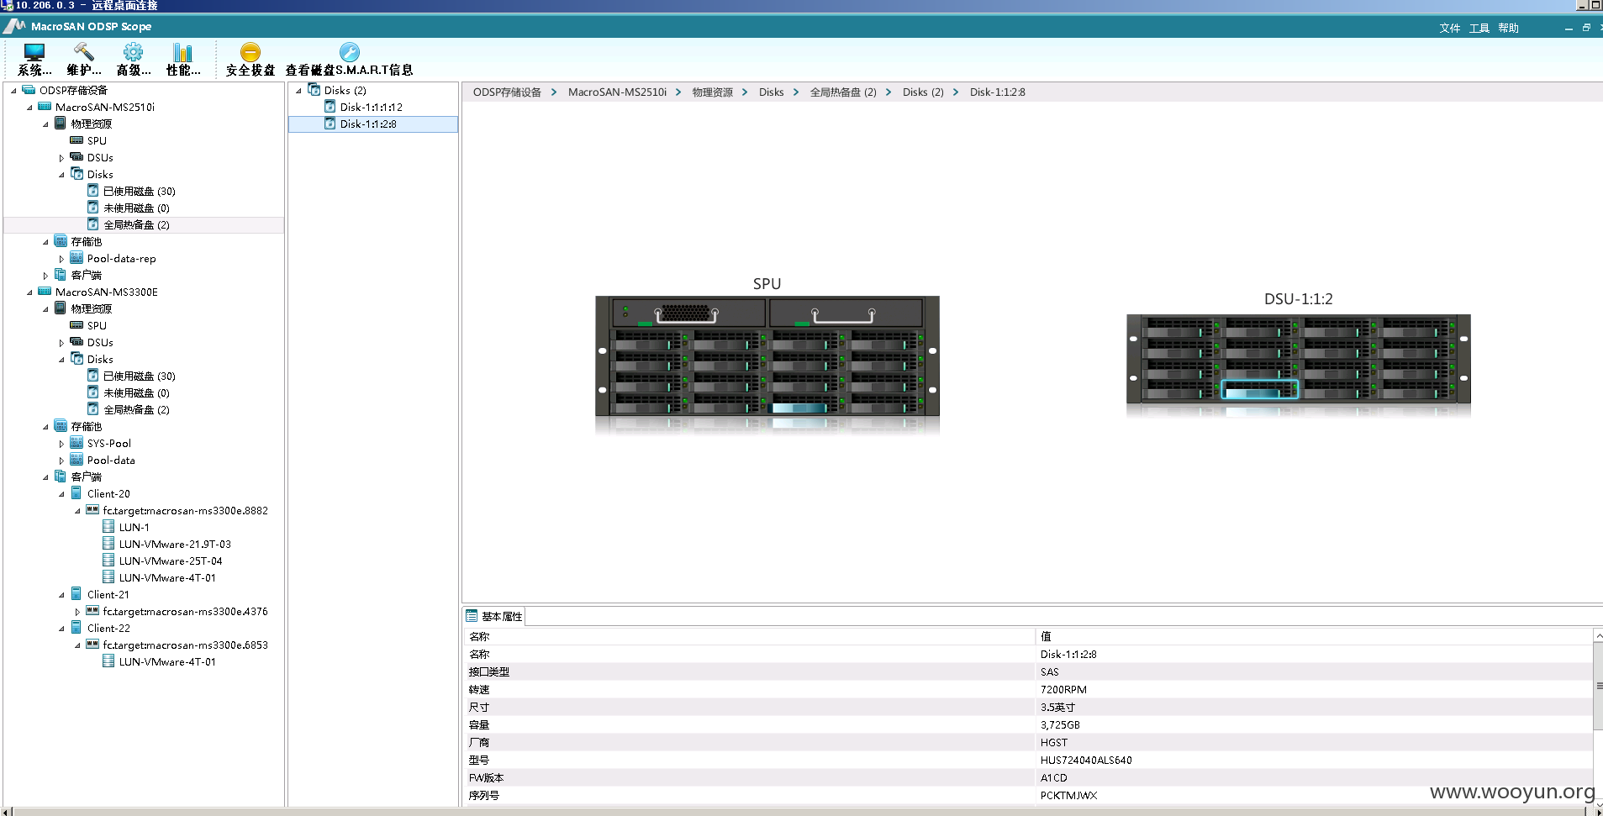The width and height of the screenshot is (1603, 816).
Task: Click Disks (2) in the breadcrumb
Action: pos(923,92)
